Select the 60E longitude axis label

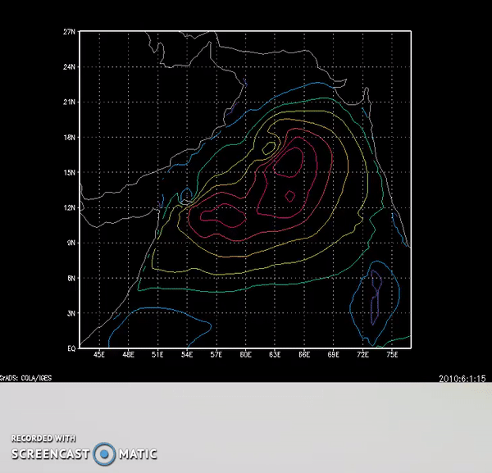click(245, 356)
